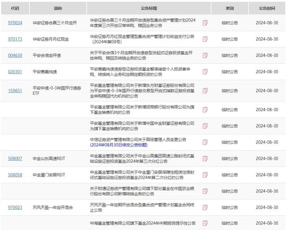Open title 关于财通证券资产管理 新增转换业务公告
The image size is (287, 230).
(x=142, y=191)
